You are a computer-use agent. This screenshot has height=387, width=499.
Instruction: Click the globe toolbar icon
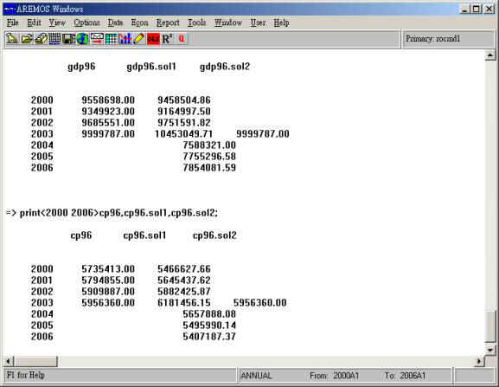pyautogui.click(x=83, y=39)
